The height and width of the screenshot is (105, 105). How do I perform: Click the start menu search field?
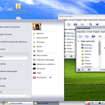pyautogui.click(x=15, y=96)
